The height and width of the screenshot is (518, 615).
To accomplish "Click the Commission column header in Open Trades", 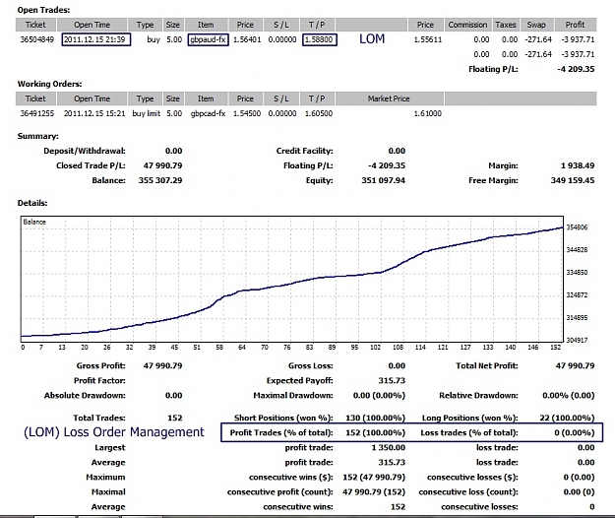I will point(467,25).
